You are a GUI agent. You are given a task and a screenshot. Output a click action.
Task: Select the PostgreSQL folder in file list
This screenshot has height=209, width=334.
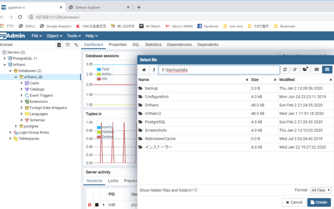click(159, 122)
